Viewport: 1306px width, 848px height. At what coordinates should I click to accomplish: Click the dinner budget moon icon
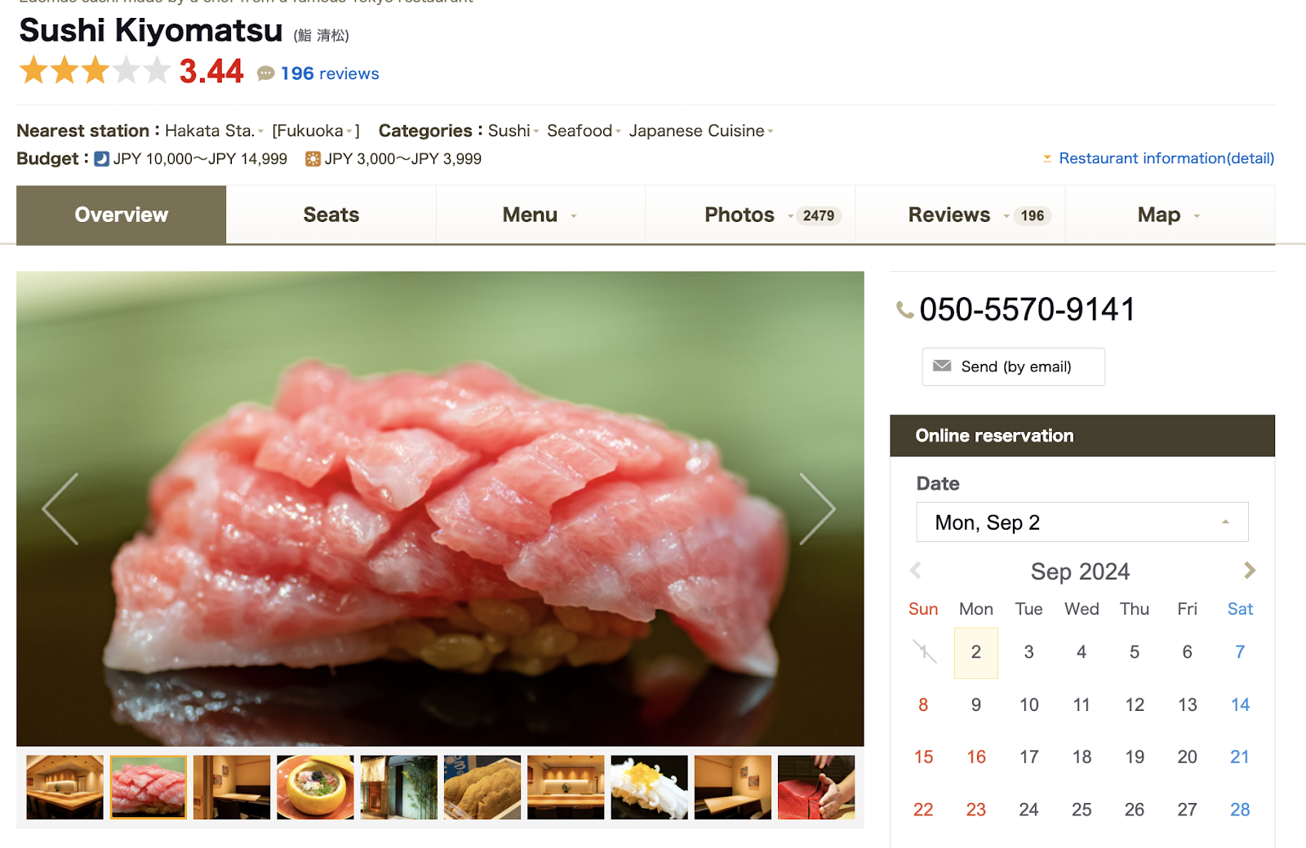pyautogui.click(x=101, y=159)
